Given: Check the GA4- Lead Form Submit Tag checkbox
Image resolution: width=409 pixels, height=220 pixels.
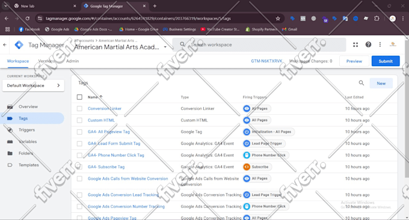Looking at the screenshot, I should tap(79, 144).
